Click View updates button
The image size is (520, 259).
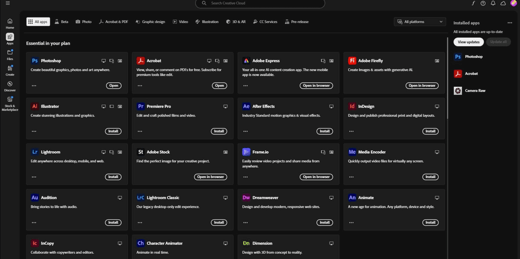click(x=468, y=42)
